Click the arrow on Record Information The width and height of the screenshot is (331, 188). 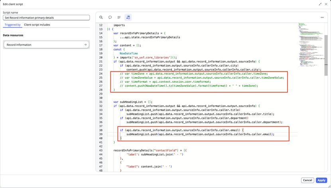85,45
